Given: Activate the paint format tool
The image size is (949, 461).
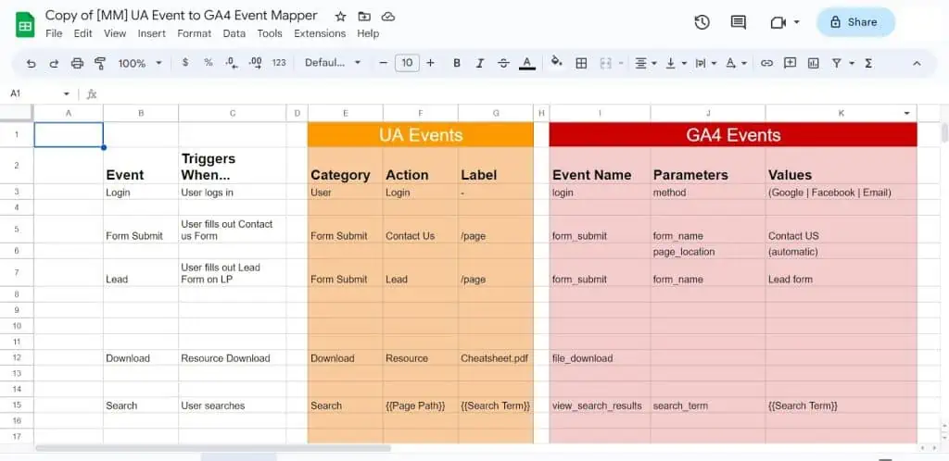Looking at the screenshot, I should click(x=100, y=63).
